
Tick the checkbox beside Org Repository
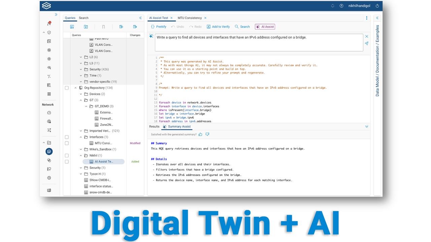[67, 88]
